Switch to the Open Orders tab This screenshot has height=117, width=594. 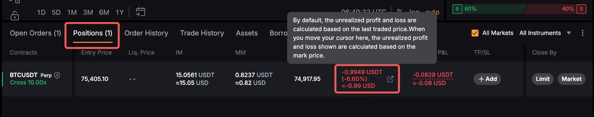(35, 33)
